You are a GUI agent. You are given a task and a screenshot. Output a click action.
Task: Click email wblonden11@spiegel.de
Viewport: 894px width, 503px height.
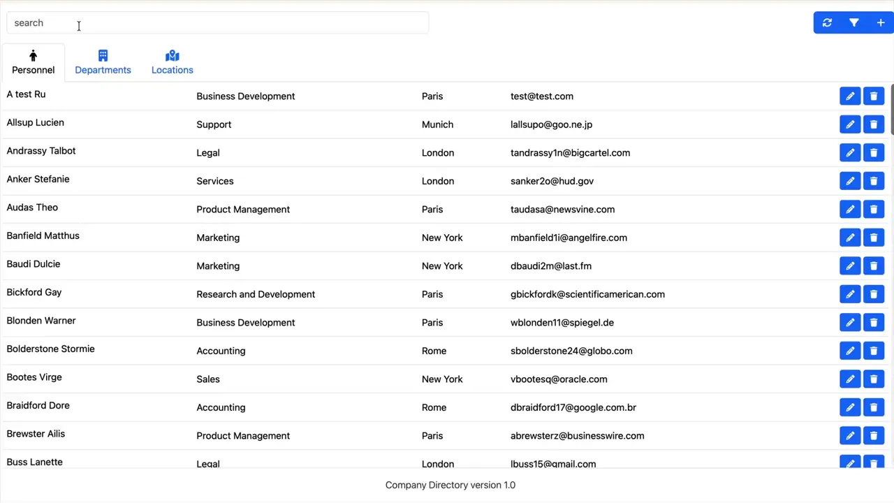562,323
